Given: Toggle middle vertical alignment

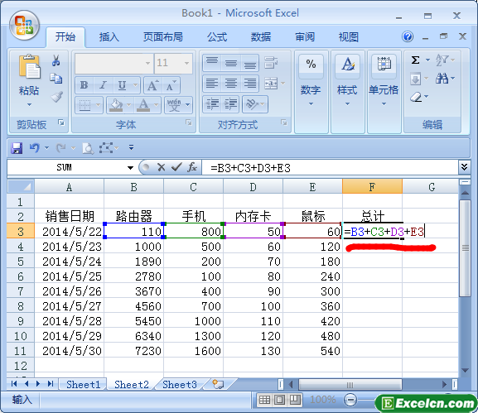Looking at the screenshot, I should (x=231, y=63).
